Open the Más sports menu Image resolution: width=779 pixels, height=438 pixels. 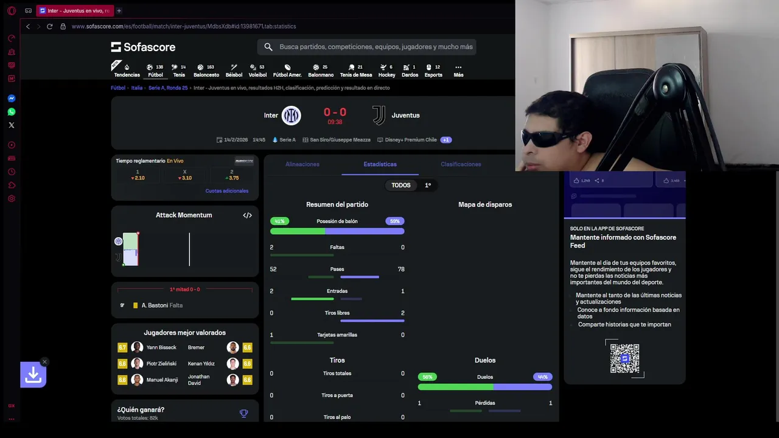click(458, 71)
